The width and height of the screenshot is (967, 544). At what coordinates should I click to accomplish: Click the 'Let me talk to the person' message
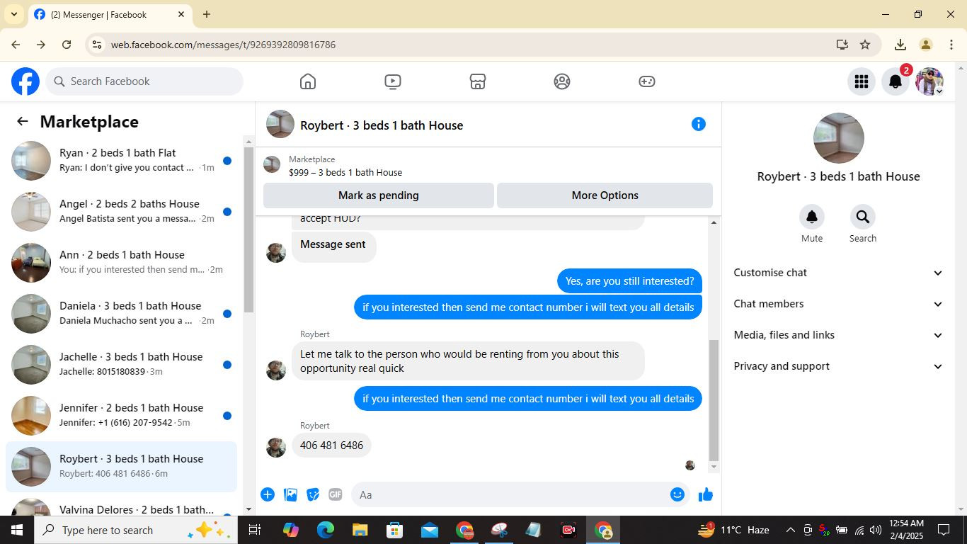pos(468,361)
